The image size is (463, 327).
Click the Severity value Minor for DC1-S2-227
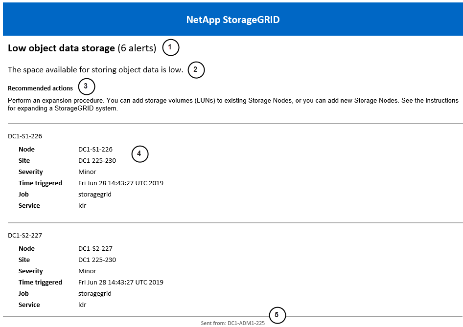(x=87, y=271)
